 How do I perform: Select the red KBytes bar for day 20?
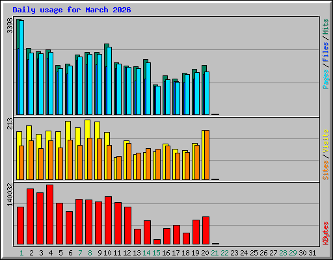tap(206, 231)
